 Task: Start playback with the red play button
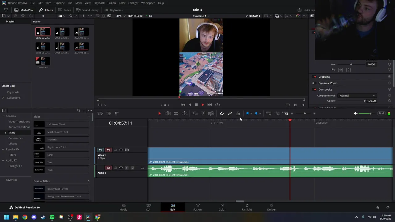[x=203, y=105]
